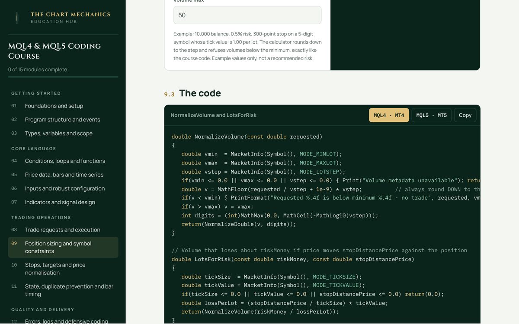Open module 04 Conditions, loops and functions
Viewport: 519px width, 324px height.
click(x=63, y=161)
